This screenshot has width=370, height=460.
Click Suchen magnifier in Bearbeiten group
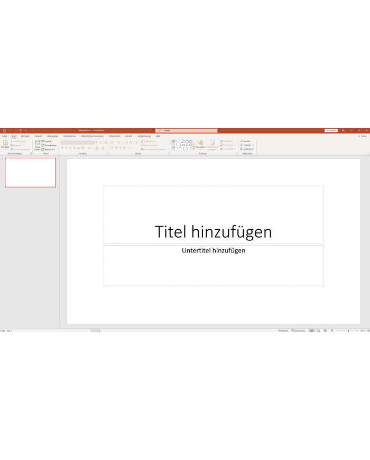click(x=245, y=141)
